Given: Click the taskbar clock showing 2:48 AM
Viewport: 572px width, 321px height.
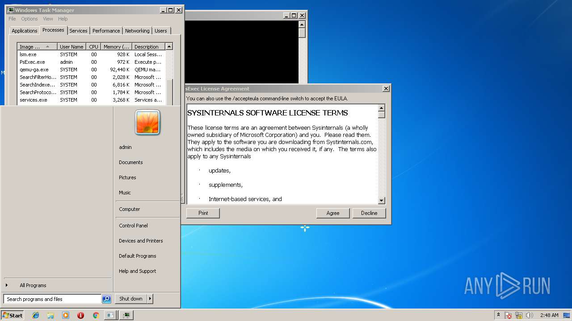Looking at the screenshot, I should tap(549, 315).
